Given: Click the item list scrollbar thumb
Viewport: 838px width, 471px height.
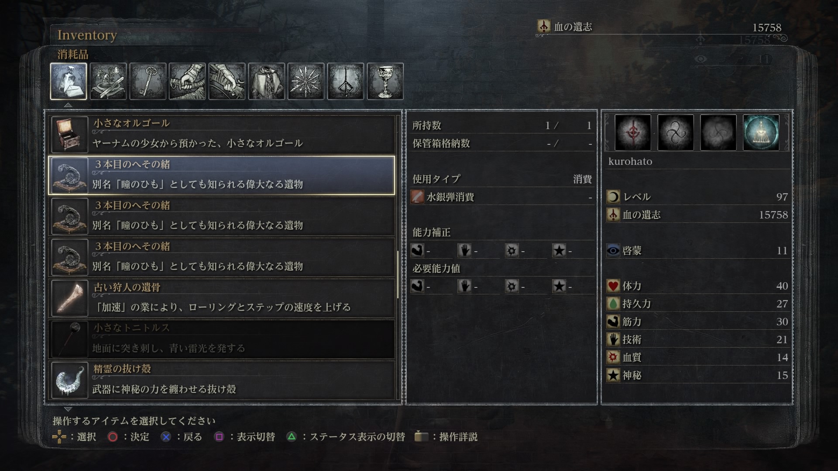Looking at the screenshot, I should [x=398, y=275].
